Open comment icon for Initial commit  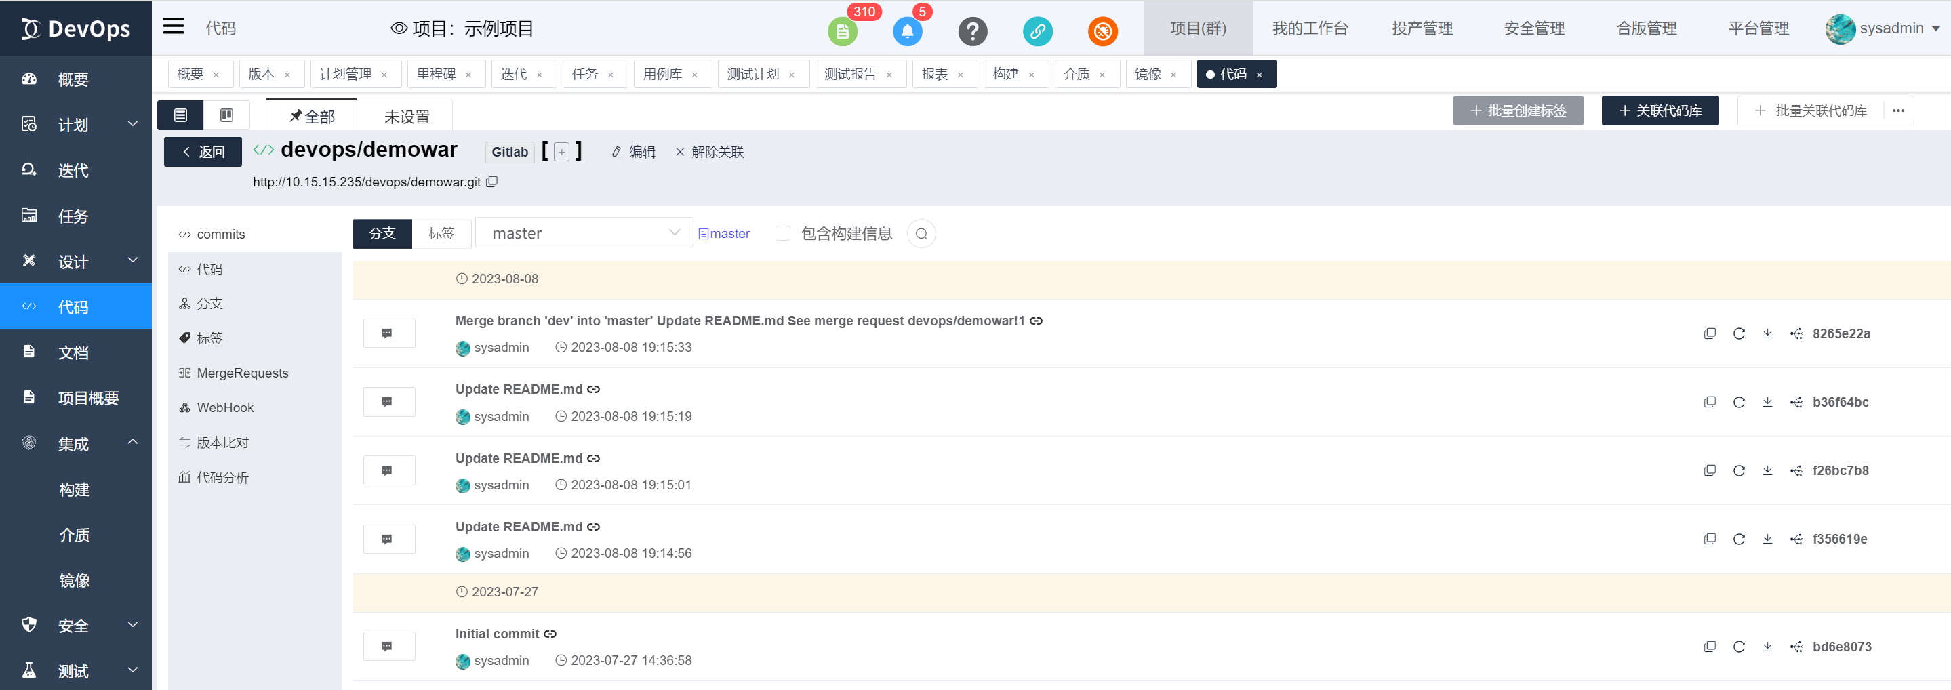(388, 646)
